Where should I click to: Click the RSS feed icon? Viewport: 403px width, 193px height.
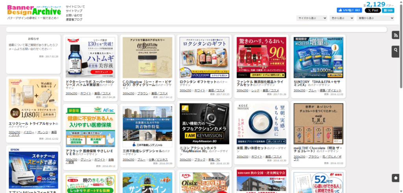point(396,35)
